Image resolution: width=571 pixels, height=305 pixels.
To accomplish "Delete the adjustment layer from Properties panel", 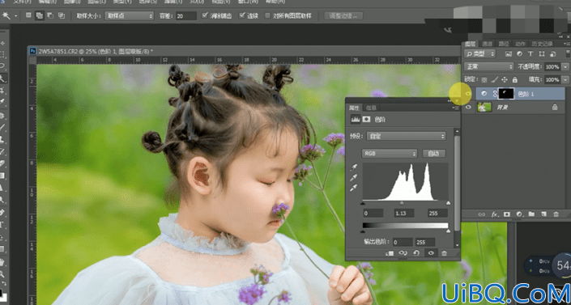I will pyautogui.click(x=444, y=253).
